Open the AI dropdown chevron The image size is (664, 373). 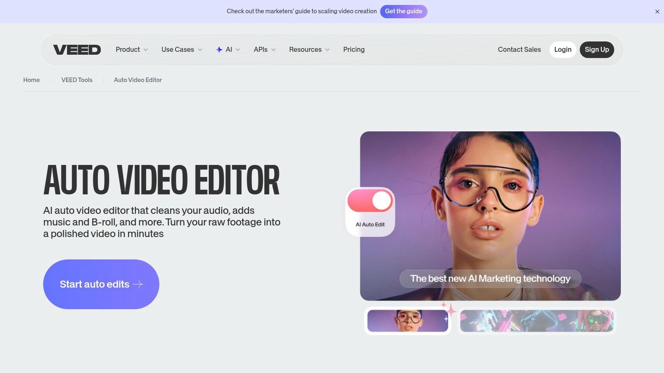[x=238, y=50]
